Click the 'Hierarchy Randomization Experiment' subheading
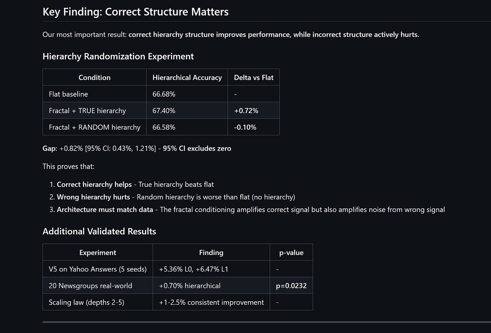This screenshot has width=491, height=333. click(118, 56)
